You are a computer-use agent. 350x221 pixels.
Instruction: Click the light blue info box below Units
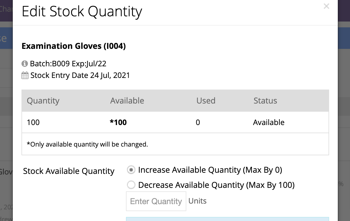pyautogui.click(x=228, y=219)
